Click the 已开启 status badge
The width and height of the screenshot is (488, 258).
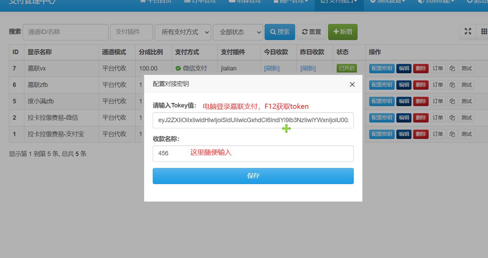[x=347, y=68]
